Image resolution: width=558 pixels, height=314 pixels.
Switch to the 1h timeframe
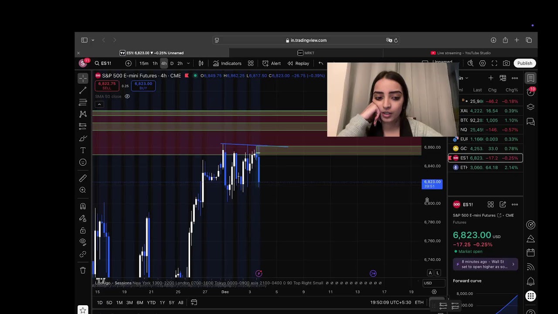point(155,63)
